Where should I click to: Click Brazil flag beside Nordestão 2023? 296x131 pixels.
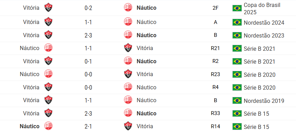(237, 35)
